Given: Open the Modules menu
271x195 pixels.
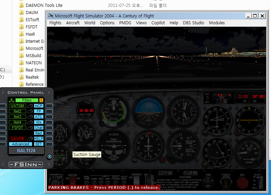Looking at the screenshot, I should coord(217,23).
